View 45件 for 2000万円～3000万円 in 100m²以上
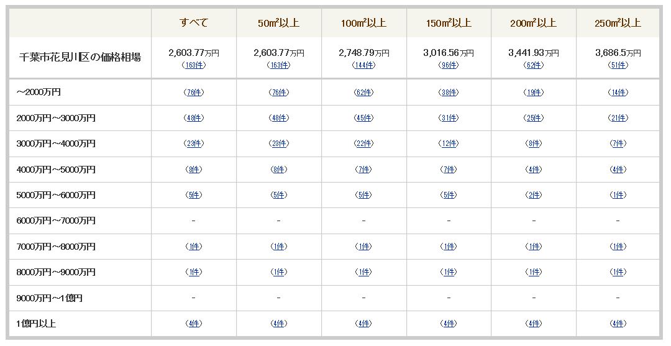This screenshot has width=671, height=346. point(363,118)
